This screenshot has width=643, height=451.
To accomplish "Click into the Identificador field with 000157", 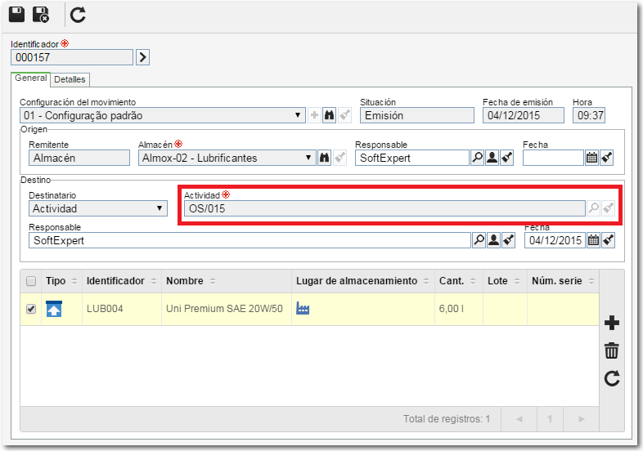I will pos(72,57).
